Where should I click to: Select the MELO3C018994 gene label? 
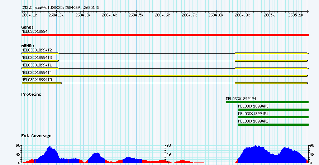[34, 31]
